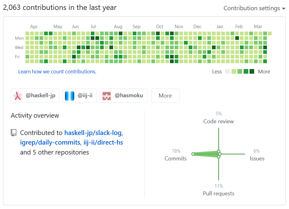
Task: Click the Apr month label on the graph
Action: pos(34,27)
